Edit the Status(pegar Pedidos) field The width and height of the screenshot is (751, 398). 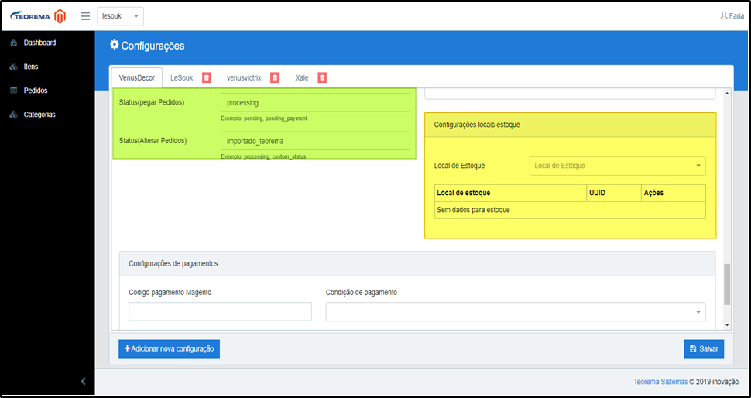315,102
